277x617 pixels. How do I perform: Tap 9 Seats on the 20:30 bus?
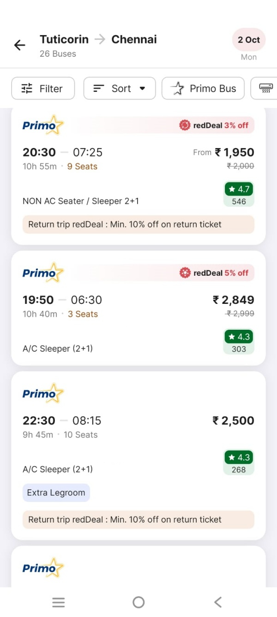[x=82, y=166]
